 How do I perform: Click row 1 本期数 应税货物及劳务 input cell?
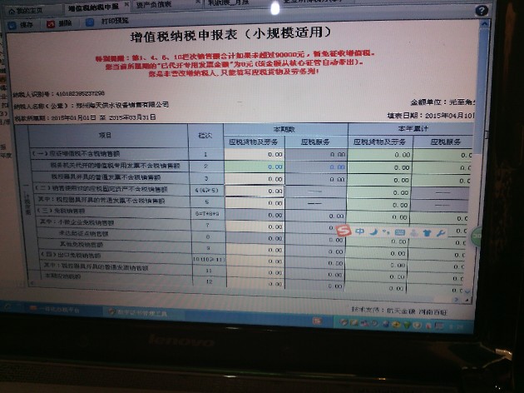coord(255,154)
